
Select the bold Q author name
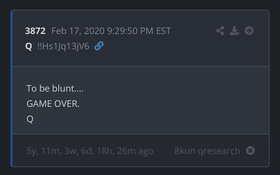[x=29, y=46]
